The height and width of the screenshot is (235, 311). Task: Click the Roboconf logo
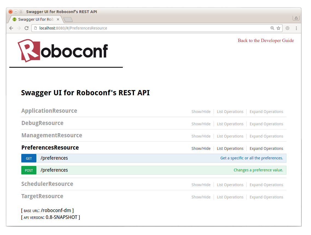click(62, 51)
